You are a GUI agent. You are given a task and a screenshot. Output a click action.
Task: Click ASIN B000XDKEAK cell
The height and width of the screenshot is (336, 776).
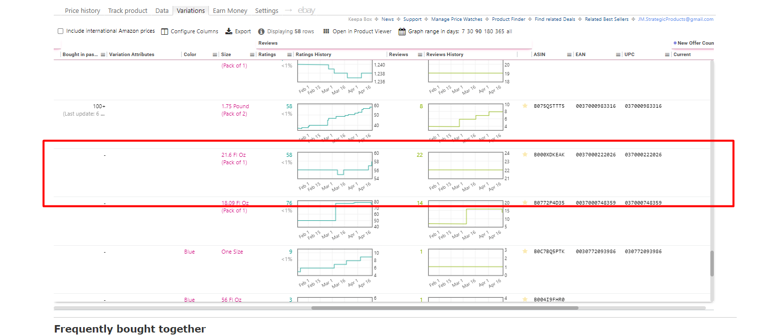click(x=549, y=155)
